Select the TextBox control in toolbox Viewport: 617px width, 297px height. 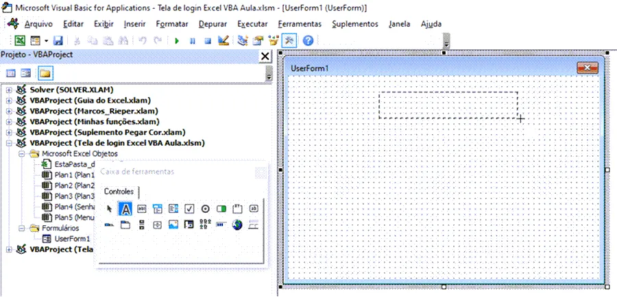click(x=141, y=209)
